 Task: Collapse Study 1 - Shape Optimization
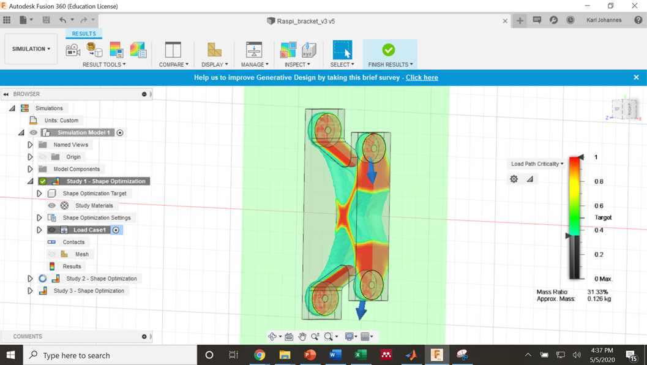(30, 181)
